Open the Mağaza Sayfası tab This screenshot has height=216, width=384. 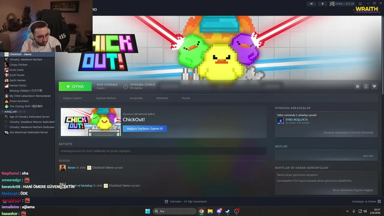(72, 98)
